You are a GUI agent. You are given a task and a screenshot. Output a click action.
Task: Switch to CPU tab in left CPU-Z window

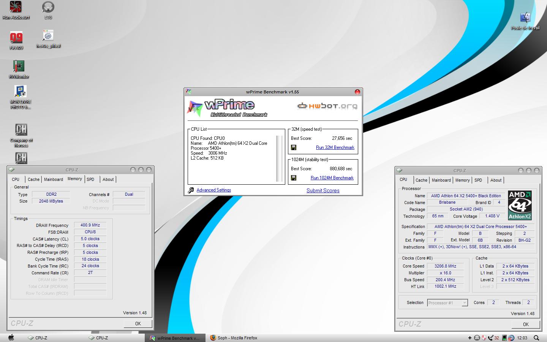[x=16, y=179]
